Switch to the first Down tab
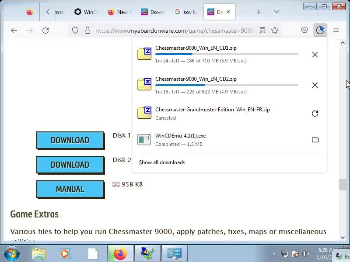 click(x=153, y=12)
